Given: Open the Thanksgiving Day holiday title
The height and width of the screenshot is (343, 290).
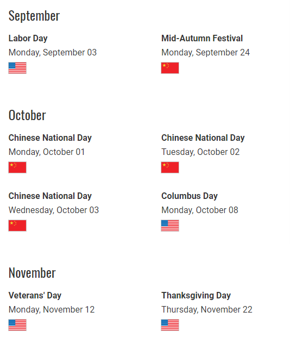Looking at the screenshot, I should (x=196, y=296).
